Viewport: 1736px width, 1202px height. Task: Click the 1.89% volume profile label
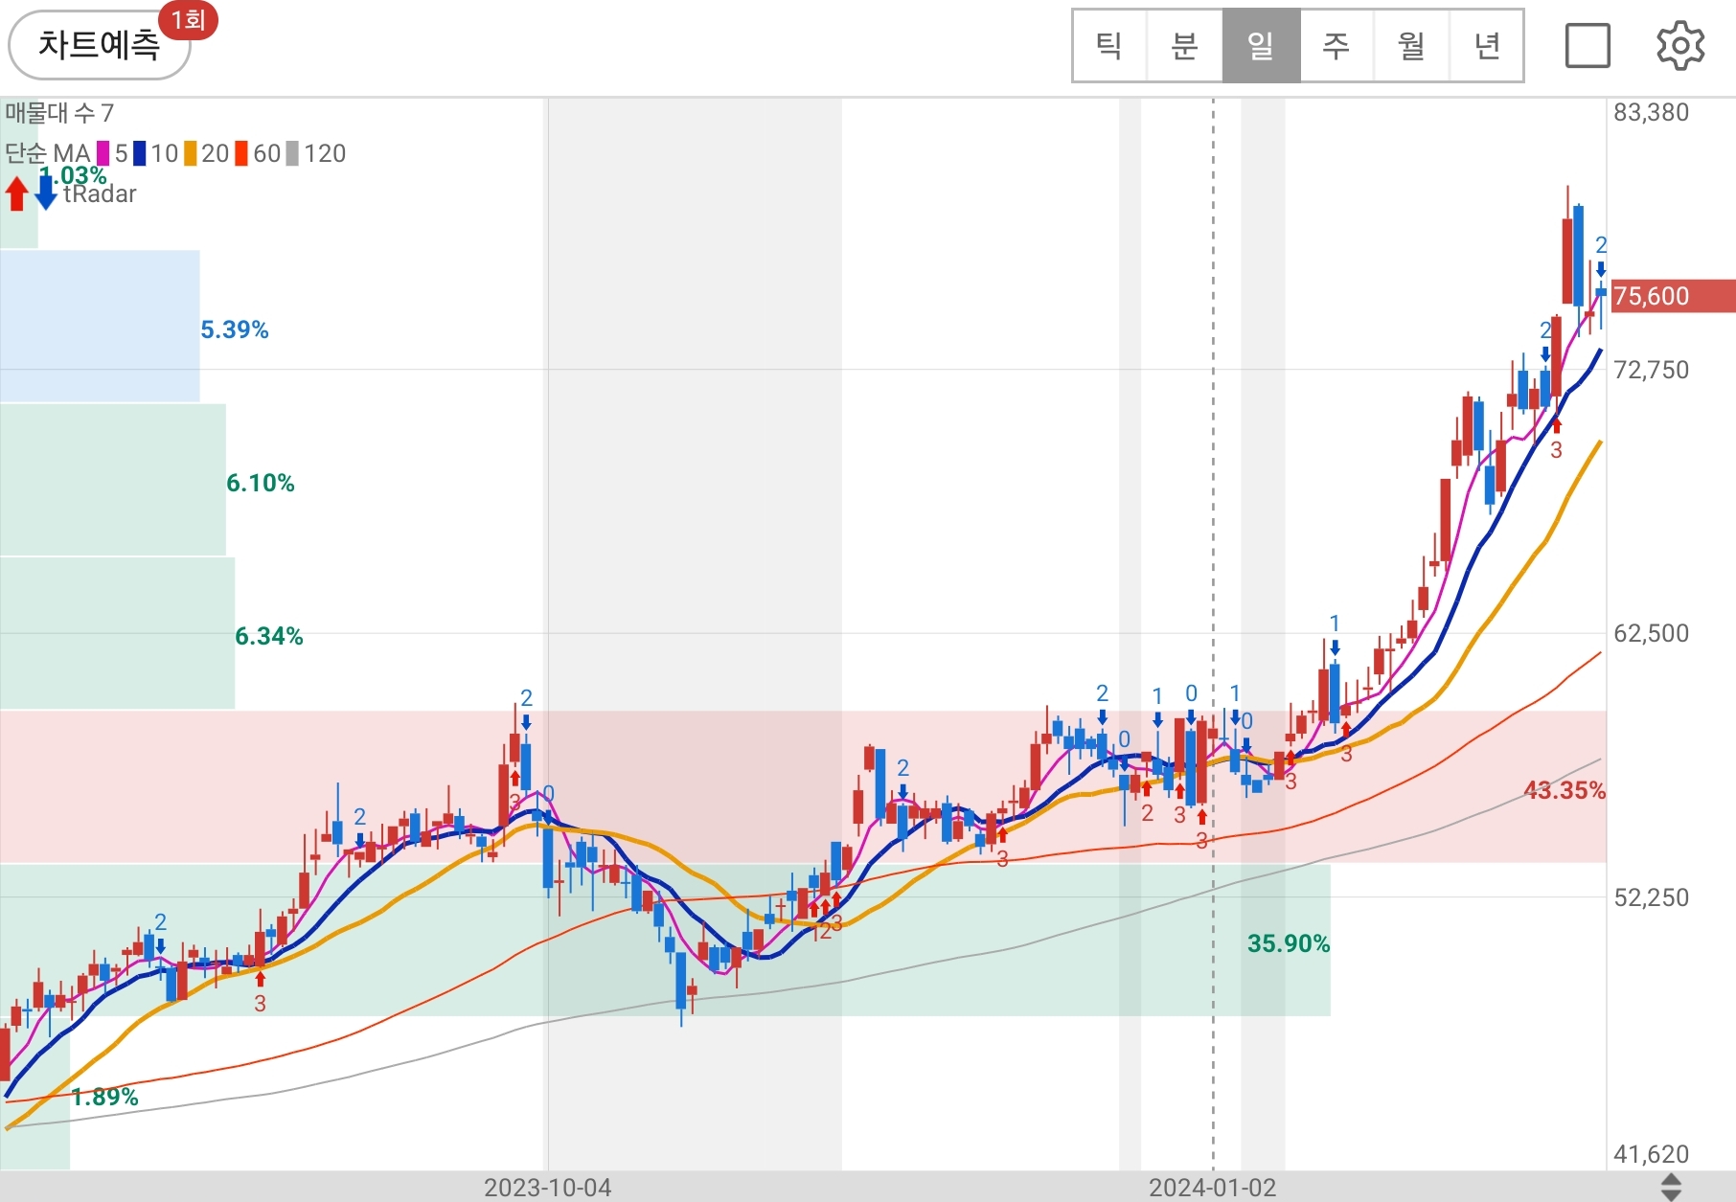(104, 1097)
